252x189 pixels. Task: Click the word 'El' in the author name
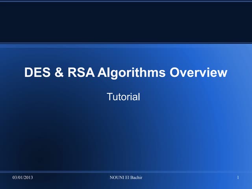tap(127, 178)
